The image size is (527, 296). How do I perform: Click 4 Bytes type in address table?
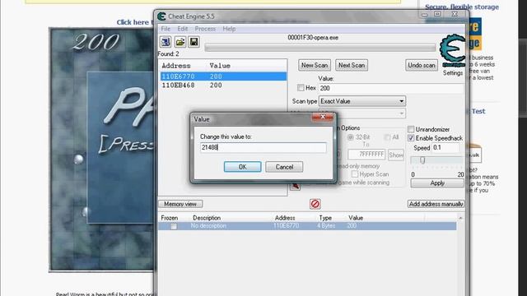pyautogui.click(x=326, y=226)
